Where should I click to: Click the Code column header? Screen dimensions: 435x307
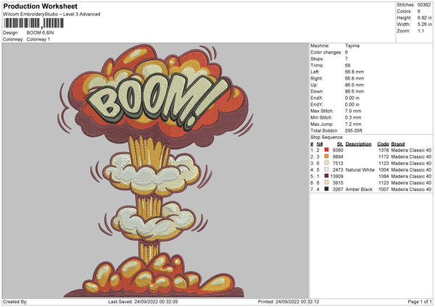click(384, 143)
